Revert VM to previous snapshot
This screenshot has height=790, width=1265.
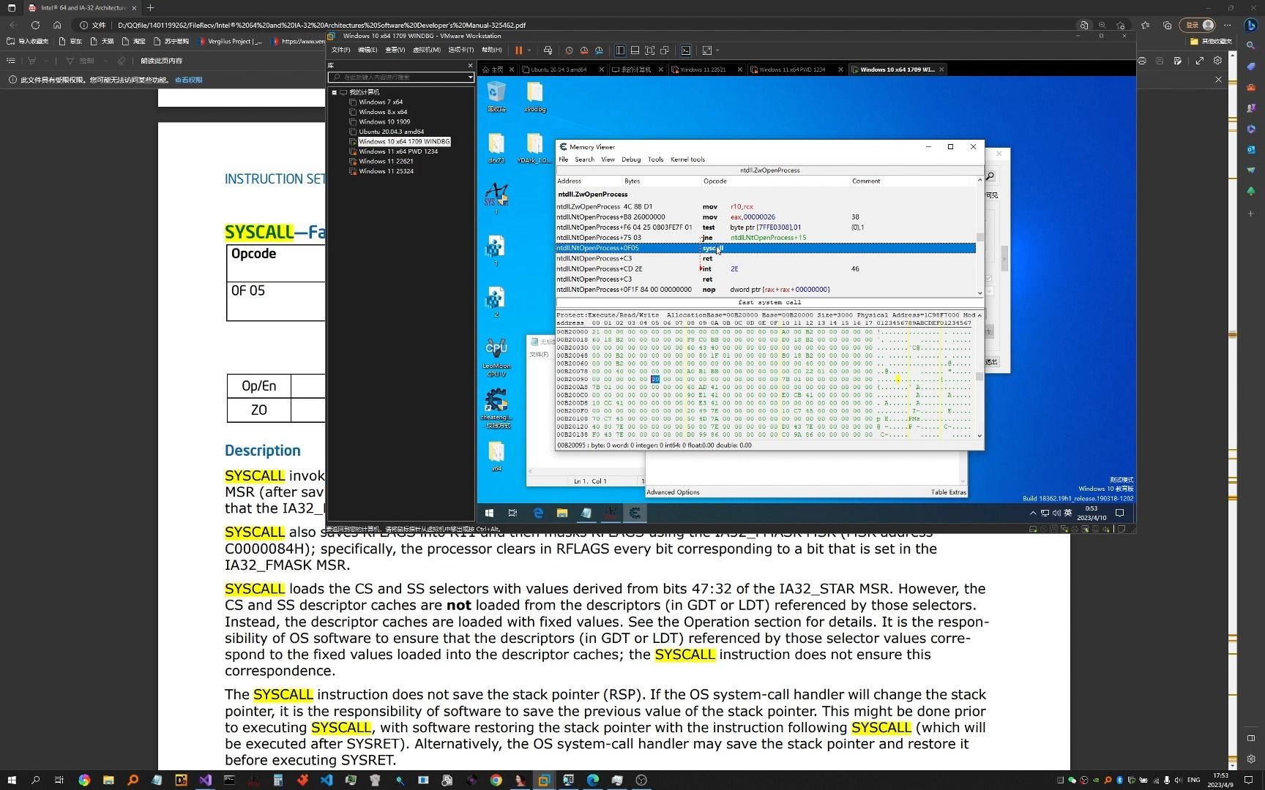pyautogui.click(x=584, y=50)
